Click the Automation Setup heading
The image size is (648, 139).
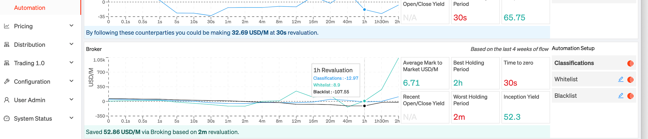point(573,48)
